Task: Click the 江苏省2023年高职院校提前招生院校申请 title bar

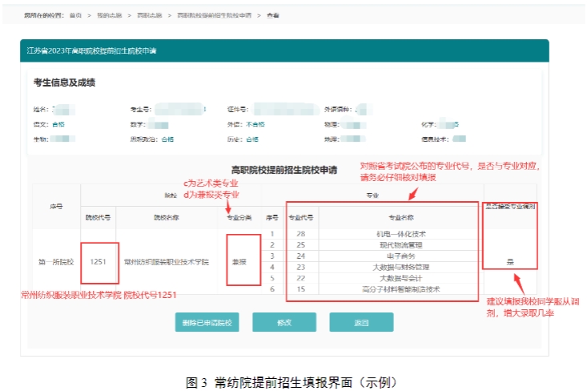Action: coord(284,50)
